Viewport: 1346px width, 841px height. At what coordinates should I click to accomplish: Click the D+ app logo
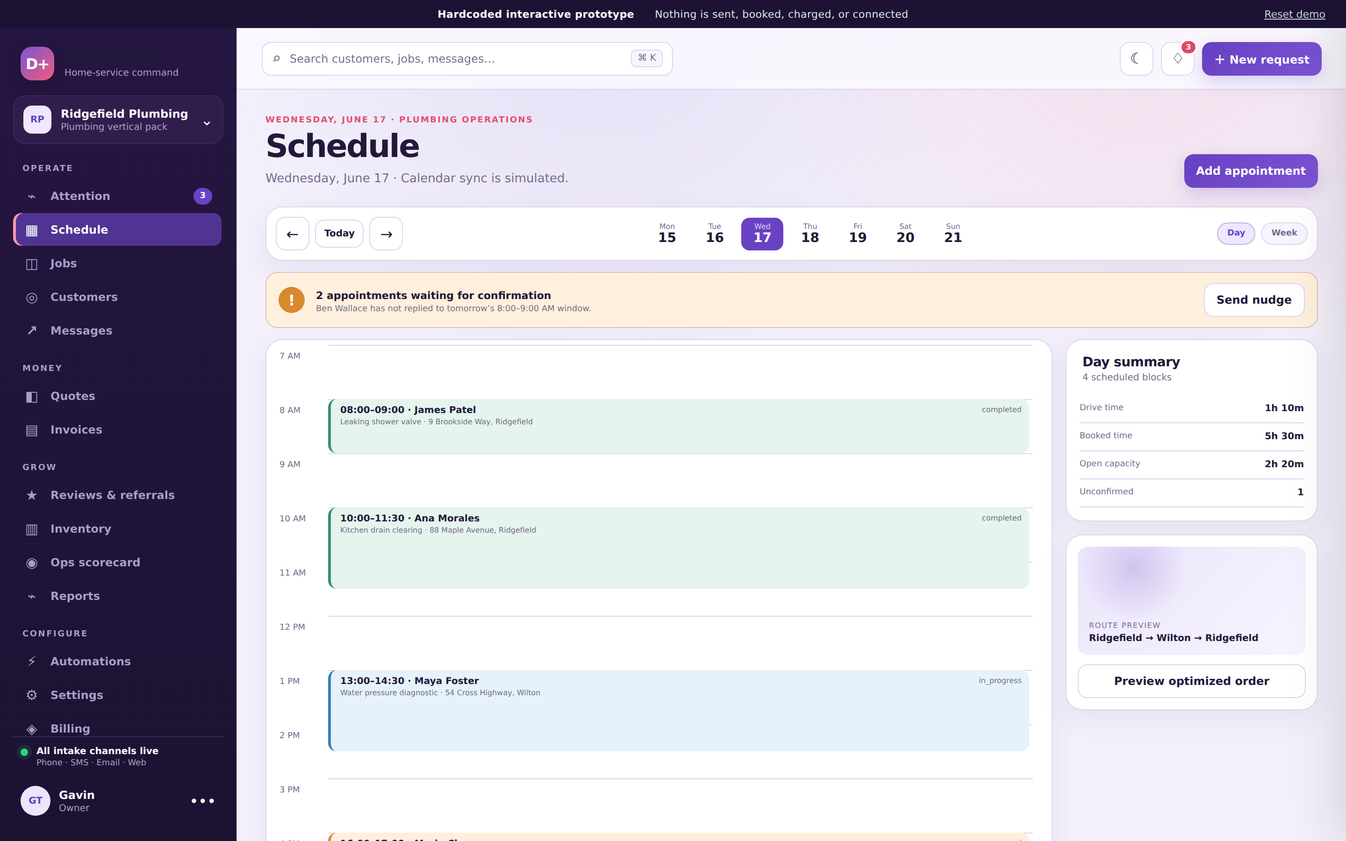tap(37, 64)
